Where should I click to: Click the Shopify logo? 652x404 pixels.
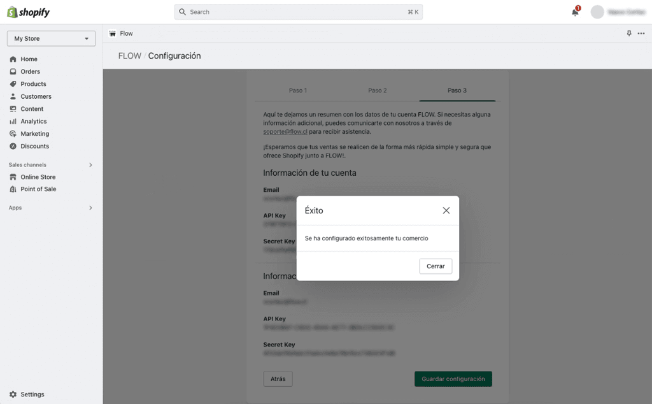(x=28, y=12)
